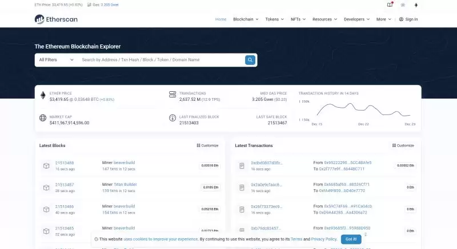Toggle the sun theme switcher icon

coord(402,5)
